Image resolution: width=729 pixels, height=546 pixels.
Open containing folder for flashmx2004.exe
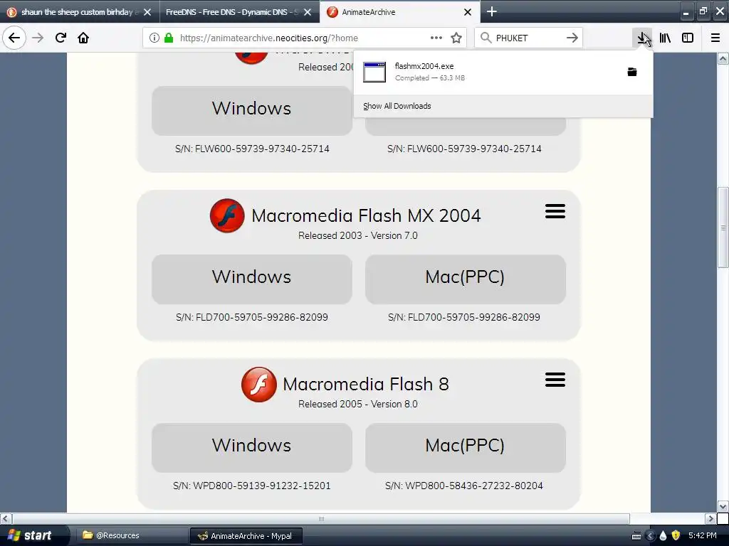point(632,72)
